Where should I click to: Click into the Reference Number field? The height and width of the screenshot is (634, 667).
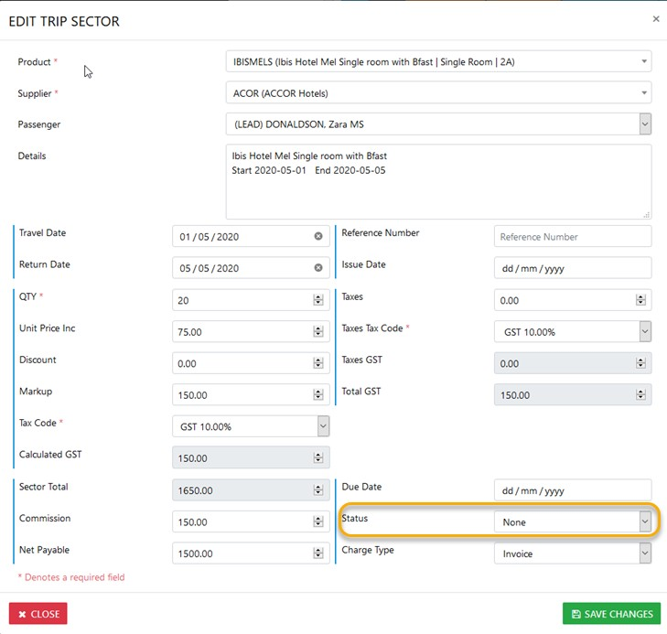coord(572,237)
